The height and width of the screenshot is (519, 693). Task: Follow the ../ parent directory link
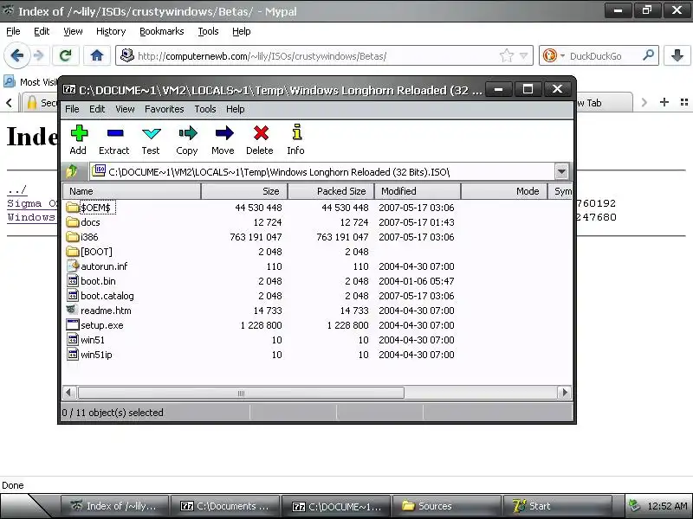(16, 189)
